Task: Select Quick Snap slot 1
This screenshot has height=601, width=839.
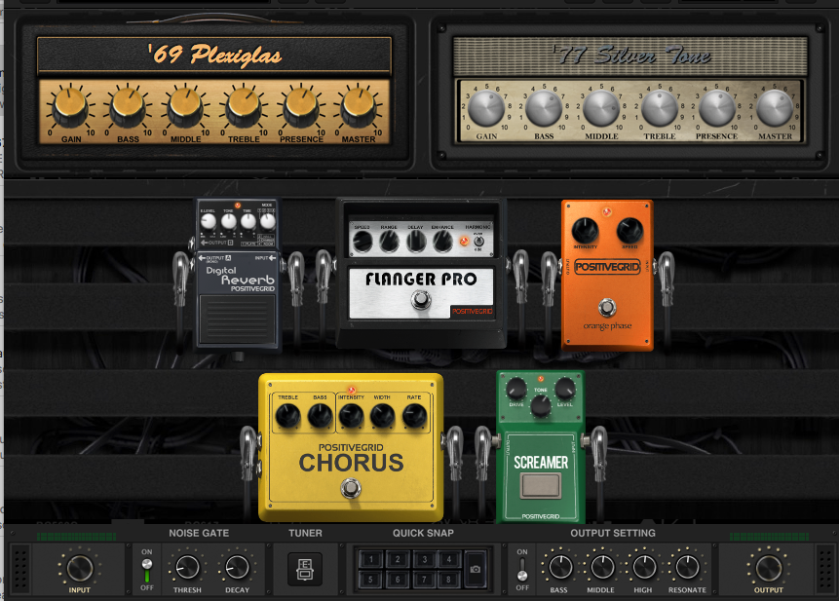Action: (x=370, y=560)
